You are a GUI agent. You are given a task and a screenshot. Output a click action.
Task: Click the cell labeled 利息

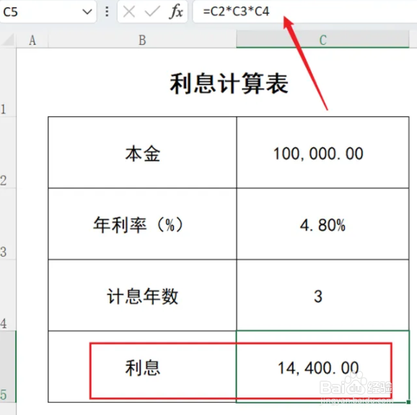pos(142,367)
